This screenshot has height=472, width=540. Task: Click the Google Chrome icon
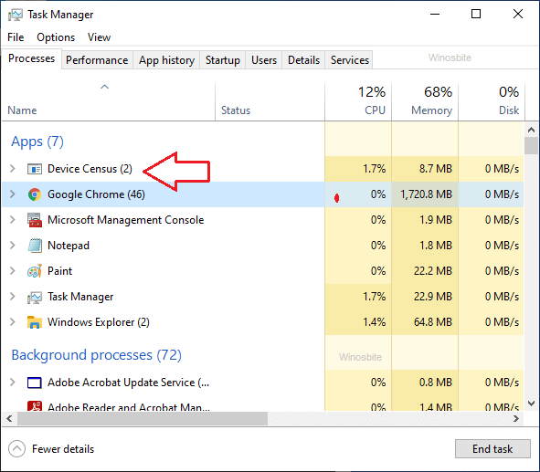35,194
